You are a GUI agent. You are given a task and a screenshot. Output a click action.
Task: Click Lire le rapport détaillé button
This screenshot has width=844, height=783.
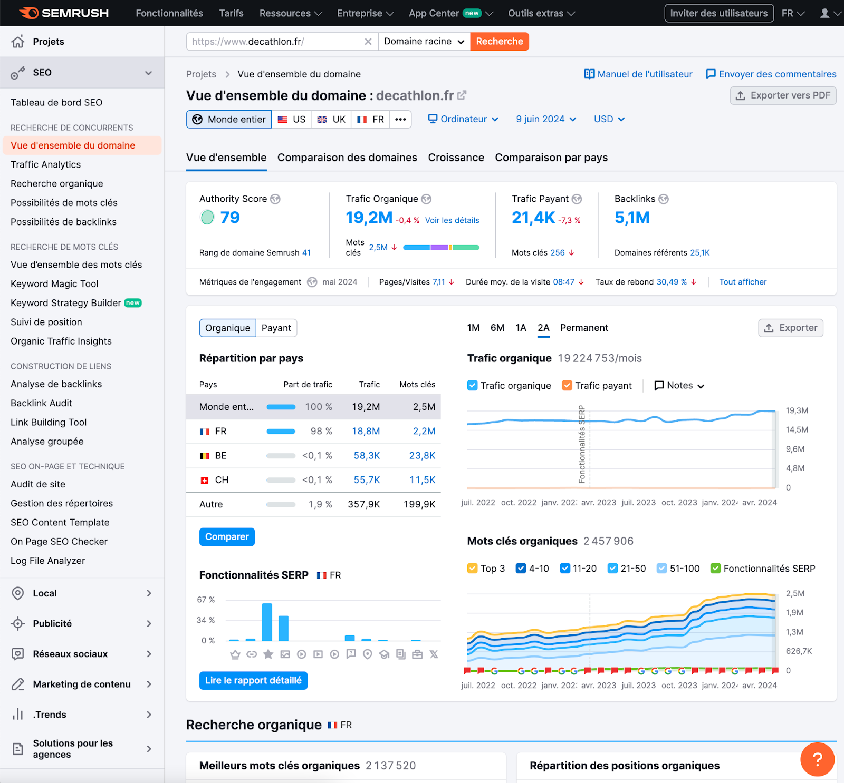click(x=253, y=681)
